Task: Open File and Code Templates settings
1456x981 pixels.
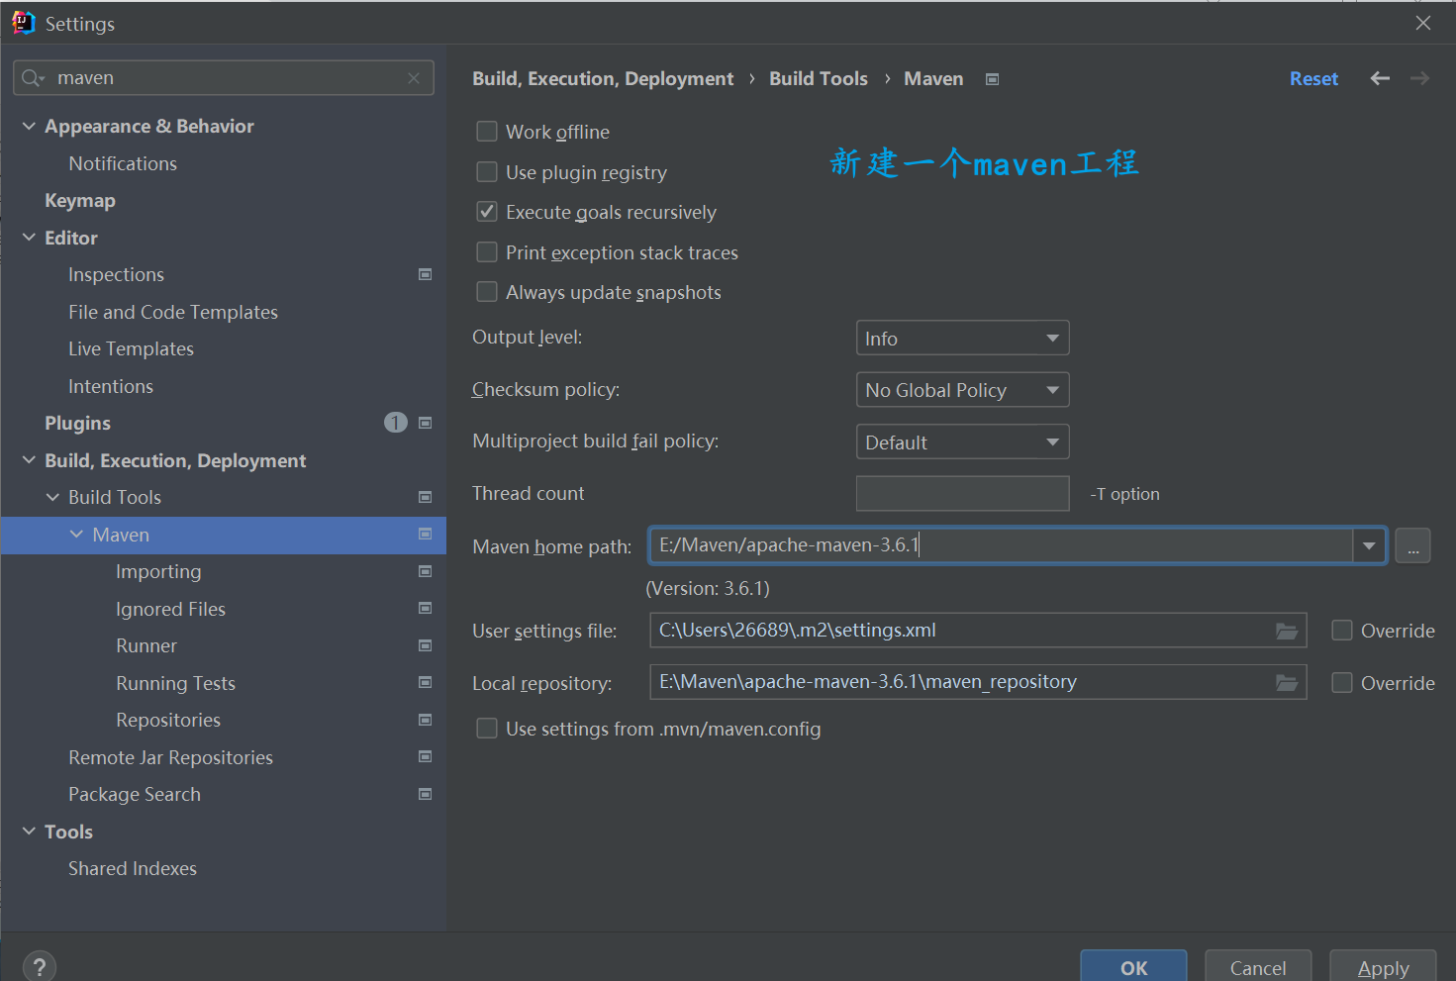Action: pos(173,312)
